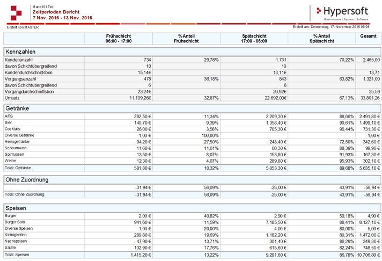Click Umsatz total 33.801,26

click(370, 98)
